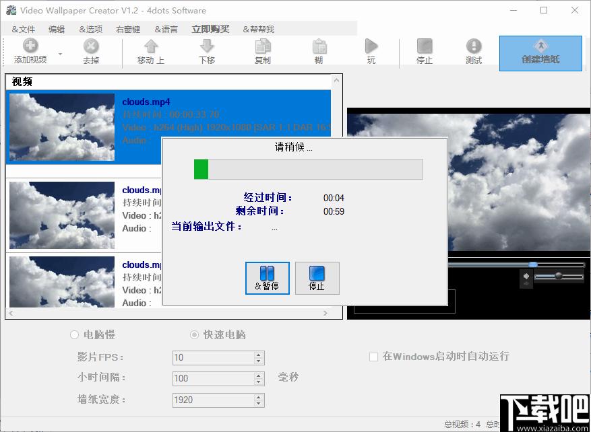Click the 停止 button in progress dialog

(x=317, y=278)
